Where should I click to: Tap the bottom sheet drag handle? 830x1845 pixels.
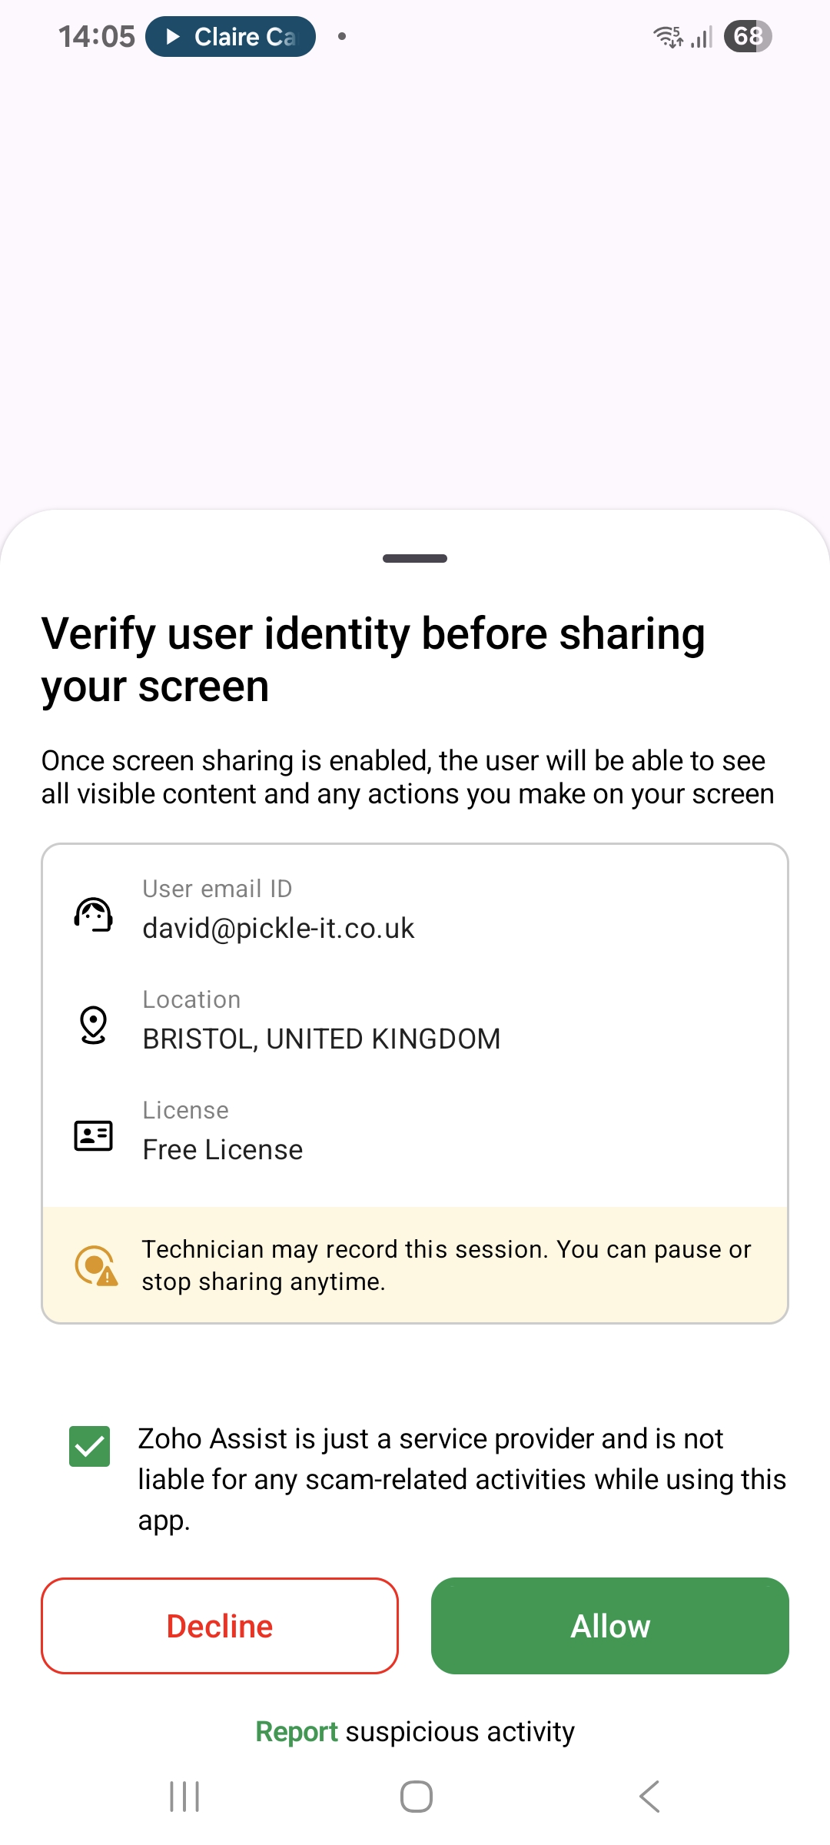click(x=415, y=558)
